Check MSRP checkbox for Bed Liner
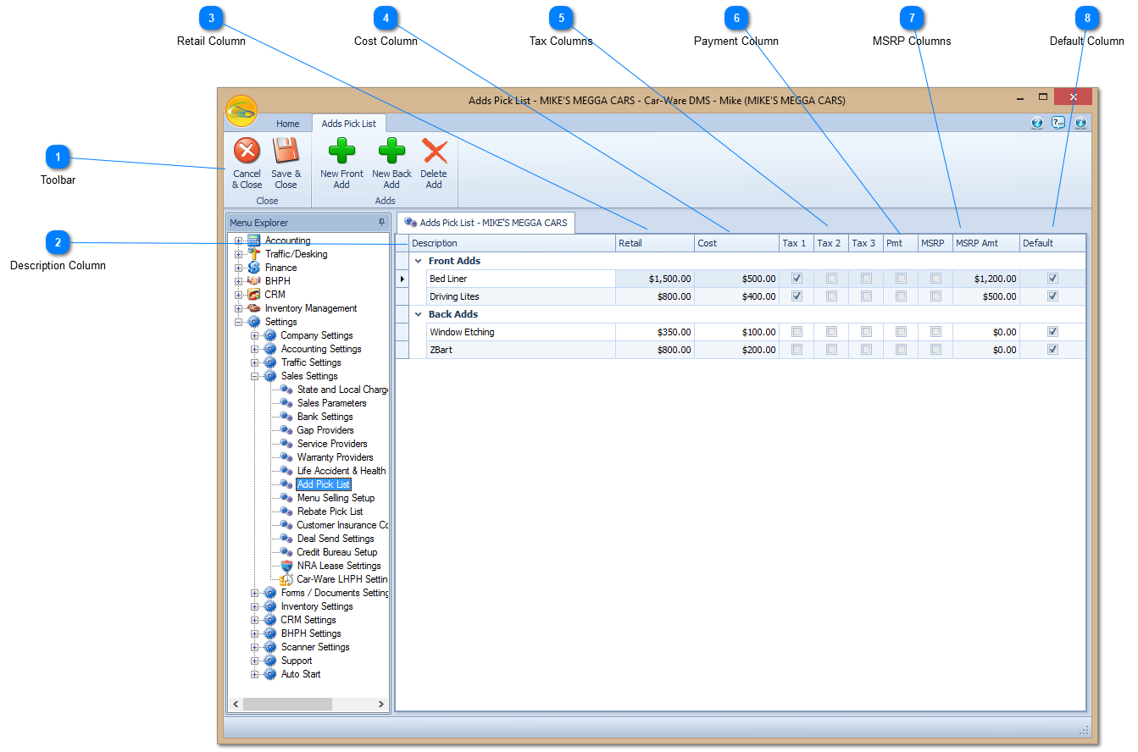This screenshot has height=752, width=1138. (x=935, y=278)
